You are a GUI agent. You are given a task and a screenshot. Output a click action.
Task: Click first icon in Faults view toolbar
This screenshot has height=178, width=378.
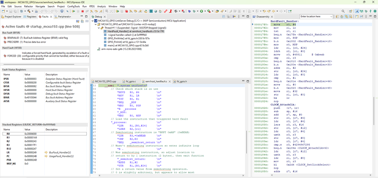coord(78,21)
